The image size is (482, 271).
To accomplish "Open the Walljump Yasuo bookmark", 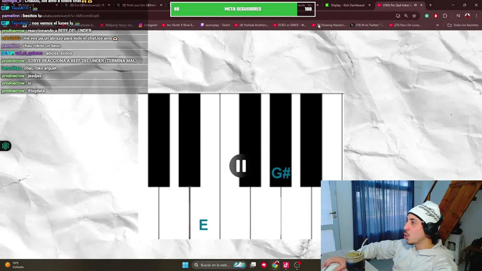I will coord(117,25).
